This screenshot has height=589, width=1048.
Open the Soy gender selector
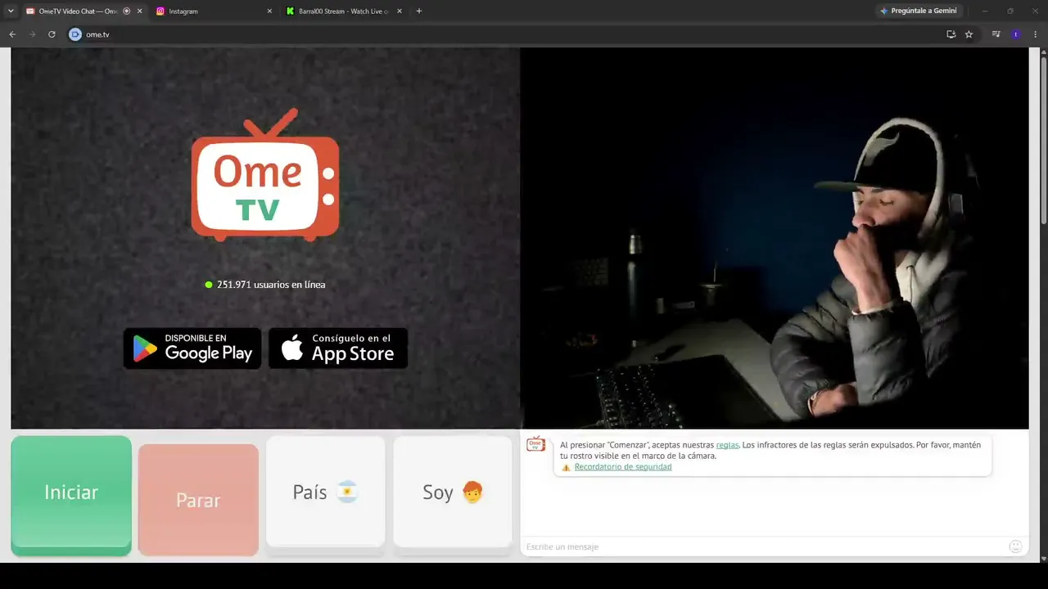[x=453, y=492]
